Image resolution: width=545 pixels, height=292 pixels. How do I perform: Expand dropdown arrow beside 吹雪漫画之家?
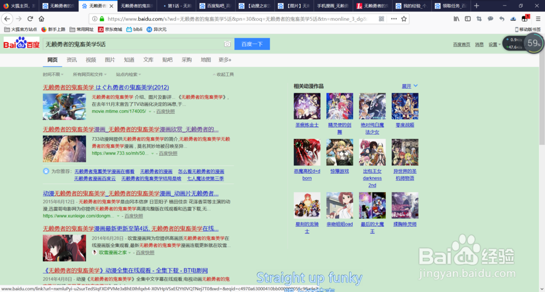pyautogui.click(x=130, y=253)
